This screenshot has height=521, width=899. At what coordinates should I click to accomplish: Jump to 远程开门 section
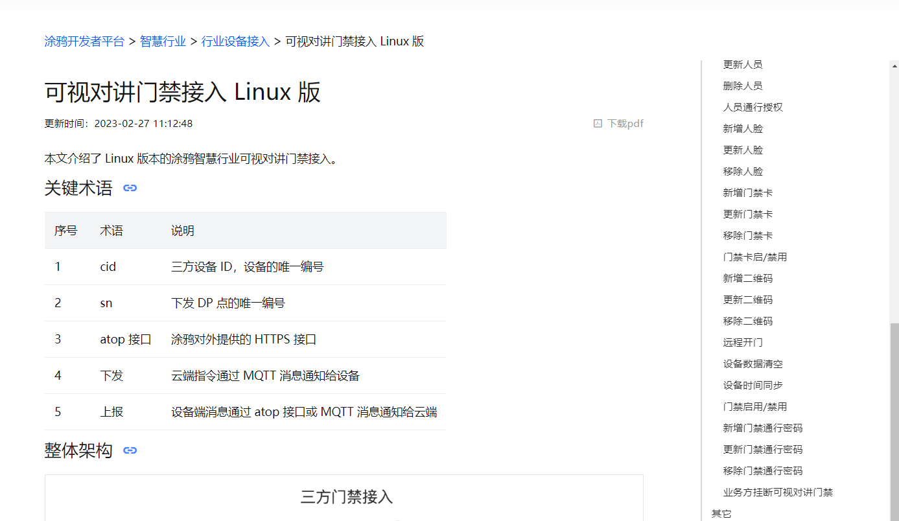pos(743,342)
